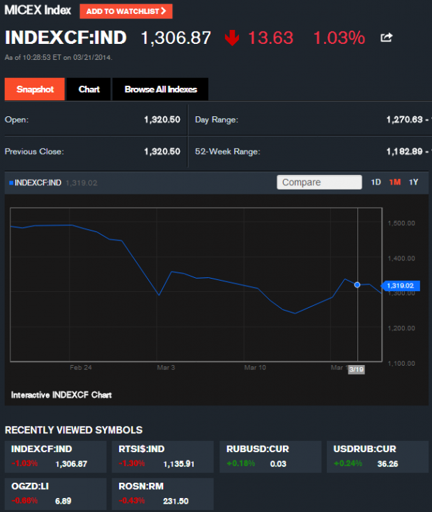Open the Browse All Indexes tab
Viewport: 432px width, 512px height.
[160, 89]
